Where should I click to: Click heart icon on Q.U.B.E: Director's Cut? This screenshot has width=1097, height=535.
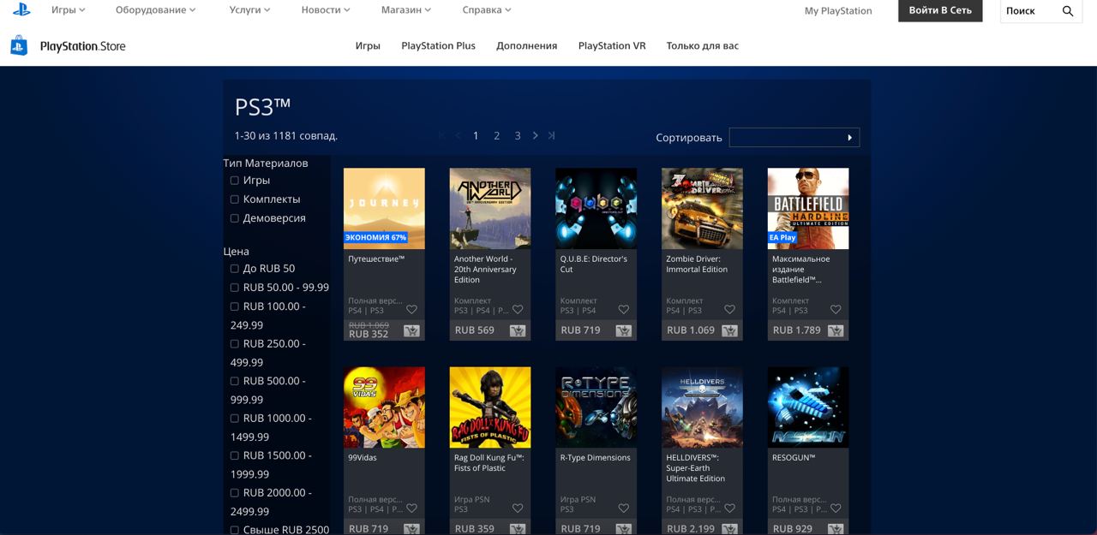(624, 310)
